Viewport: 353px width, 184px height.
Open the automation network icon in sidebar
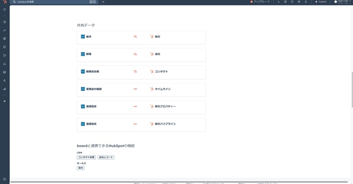5,80
